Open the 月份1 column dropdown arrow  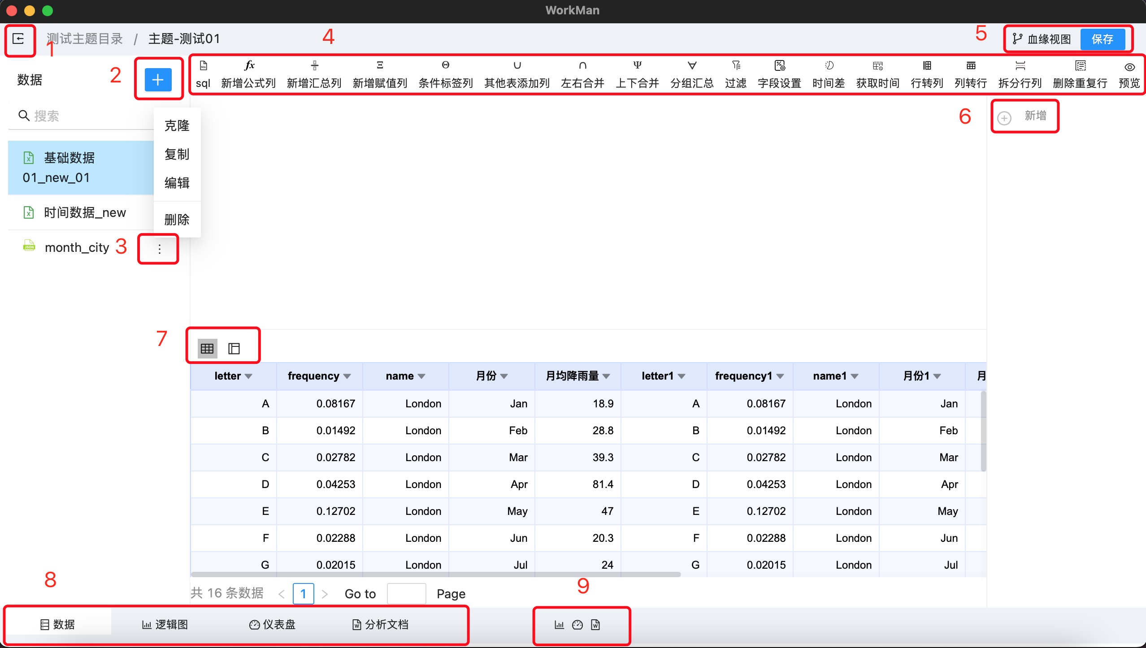pyautogui.click(x=937, y=376)
